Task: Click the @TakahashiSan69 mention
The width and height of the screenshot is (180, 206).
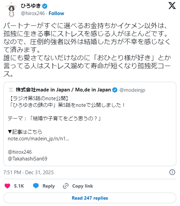Action: [x=27, y=159]
